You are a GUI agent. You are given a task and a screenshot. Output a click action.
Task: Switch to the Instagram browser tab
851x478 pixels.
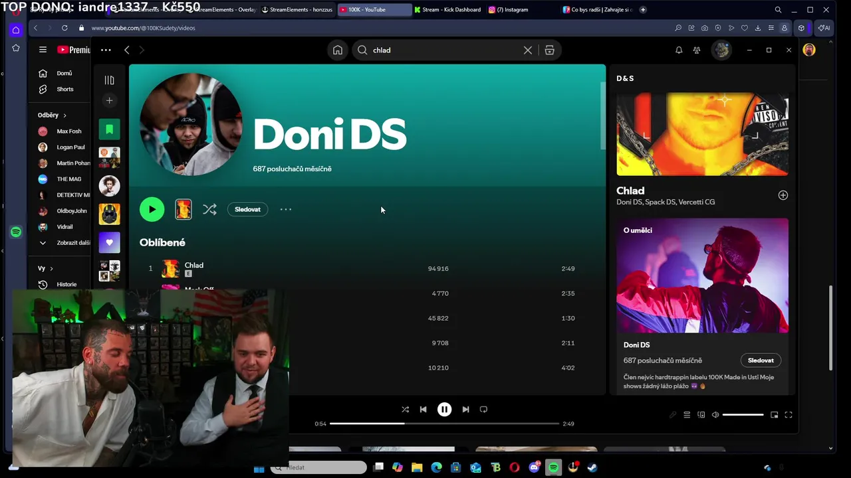(522, 10)
